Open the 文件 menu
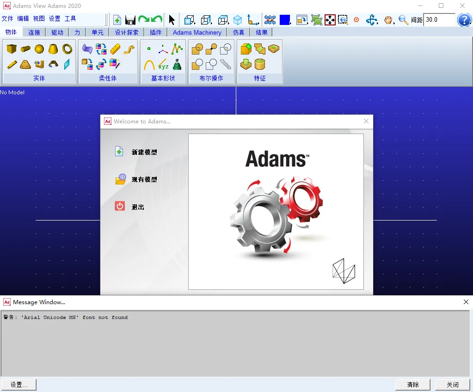Image resolution: width=473 pixels, height=392 pixels. (7, 18)
